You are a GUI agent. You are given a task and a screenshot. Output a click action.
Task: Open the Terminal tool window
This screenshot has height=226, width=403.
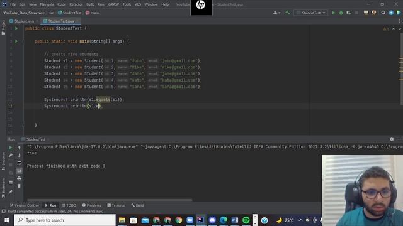[x=116, y=205]
